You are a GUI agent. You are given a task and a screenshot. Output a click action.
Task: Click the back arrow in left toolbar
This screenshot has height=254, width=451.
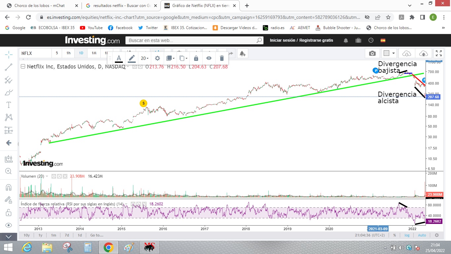9,143
